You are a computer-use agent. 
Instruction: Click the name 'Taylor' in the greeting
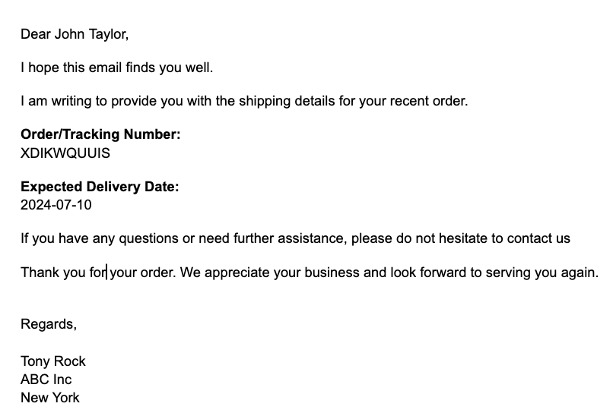click(108, 35)
